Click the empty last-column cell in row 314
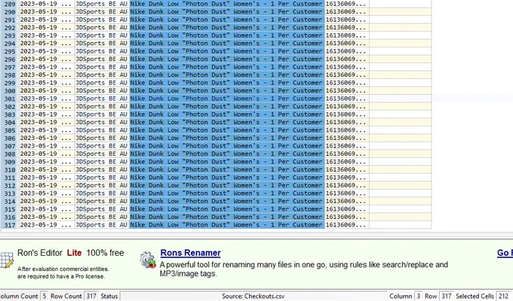This screenshot has width=513, height=301. (x=401, y=201)
